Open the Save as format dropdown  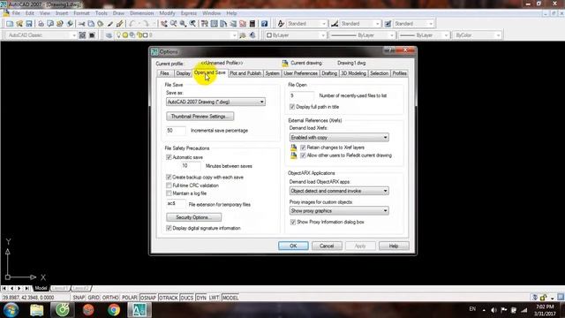point(215,102)
